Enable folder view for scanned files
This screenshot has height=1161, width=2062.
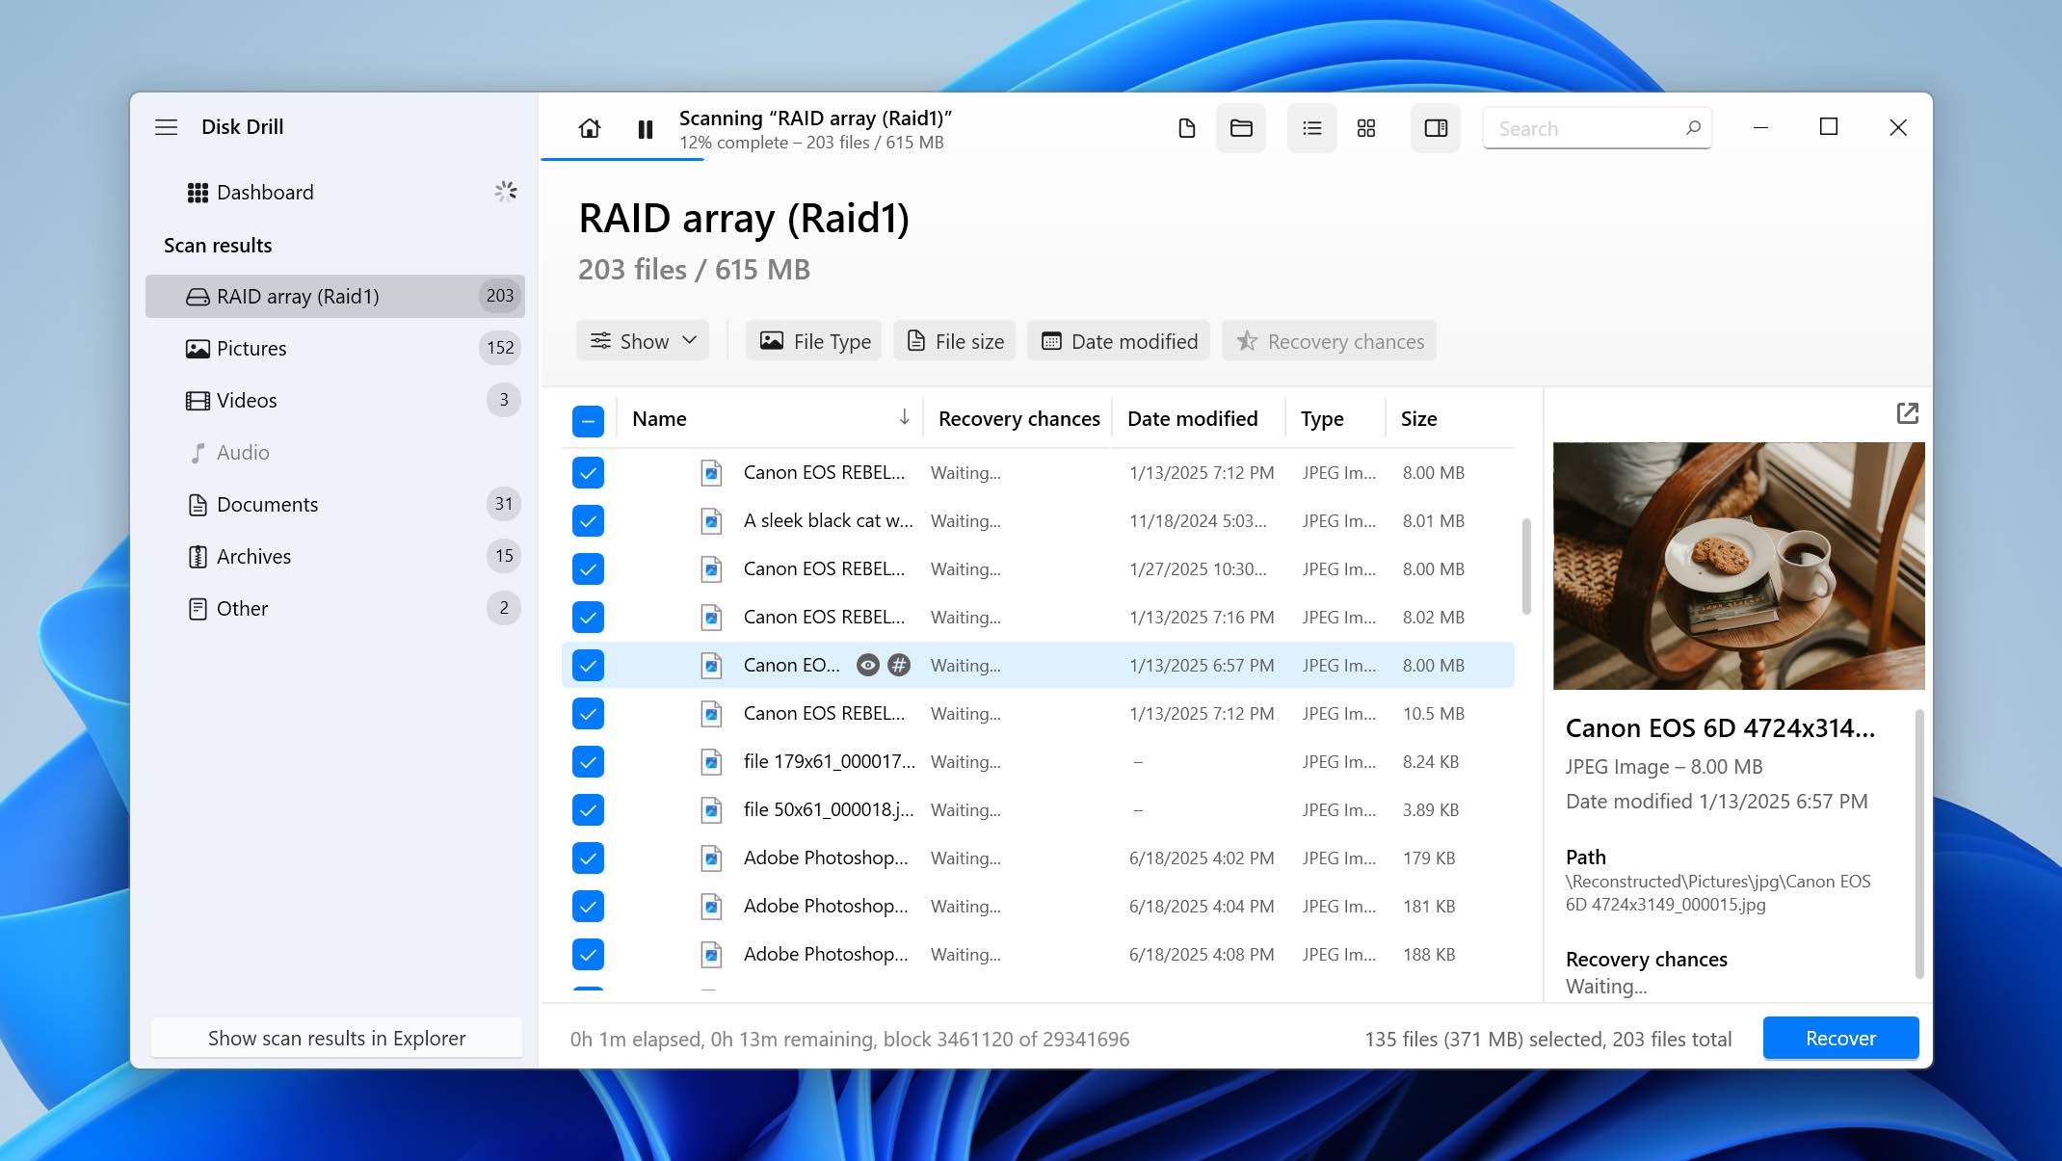coord(1241,127)
